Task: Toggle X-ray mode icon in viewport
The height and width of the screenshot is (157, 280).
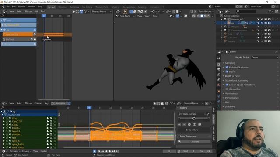Action: [x=194, y=16]
